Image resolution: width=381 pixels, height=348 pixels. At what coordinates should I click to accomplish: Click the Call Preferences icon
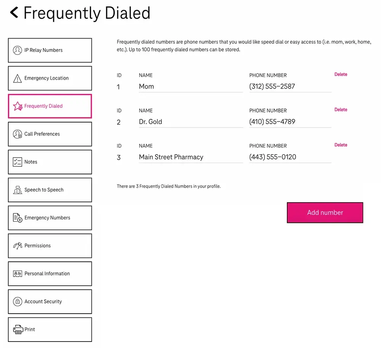tap(17, 134)
